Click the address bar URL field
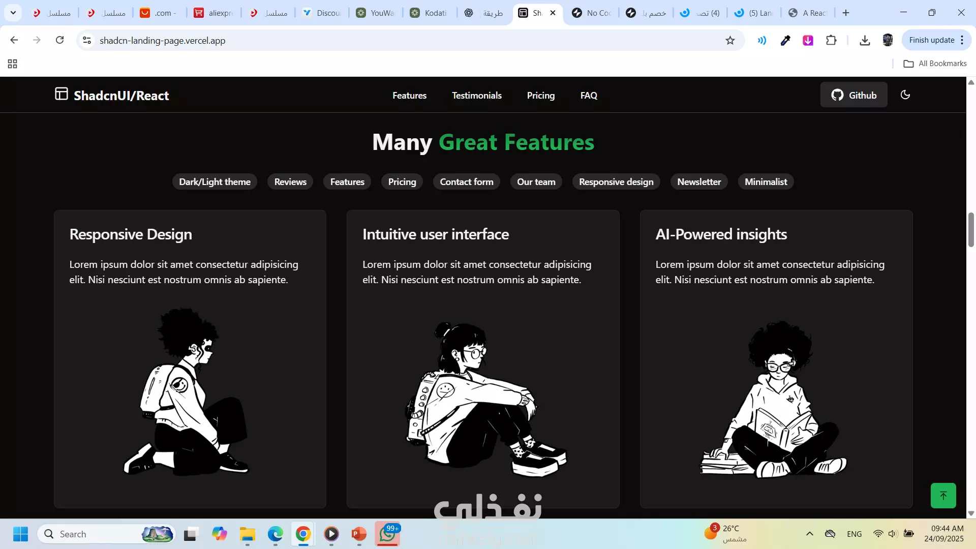The height and width of the screenshot is (549, 976). [x=356, y=40]
